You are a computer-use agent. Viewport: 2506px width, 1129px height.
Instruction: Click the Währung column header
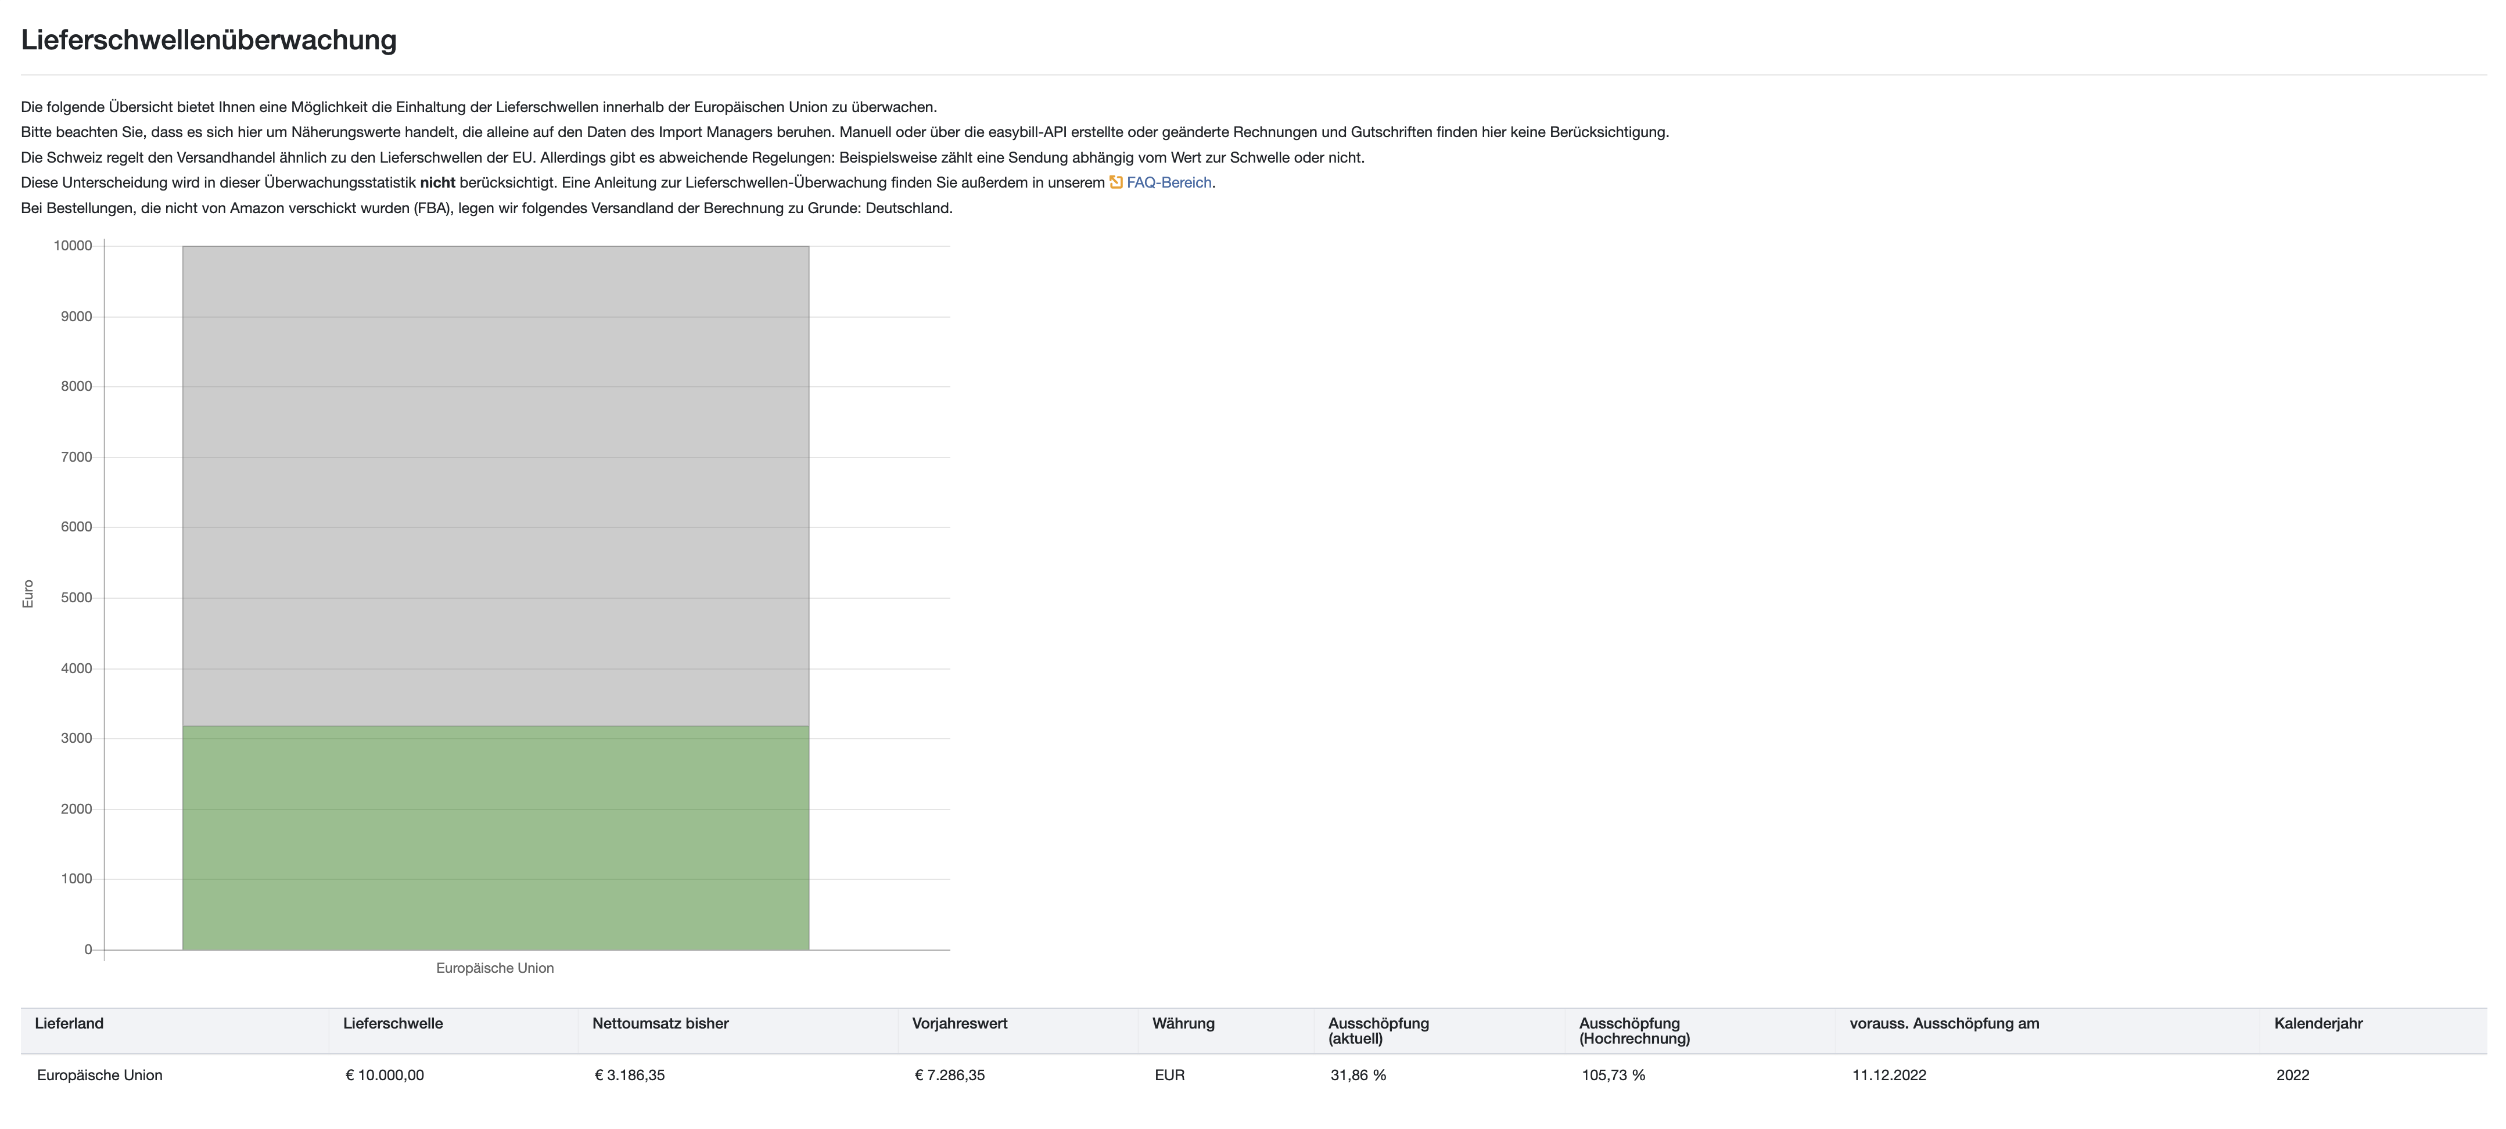[x=1183, y=1023]
